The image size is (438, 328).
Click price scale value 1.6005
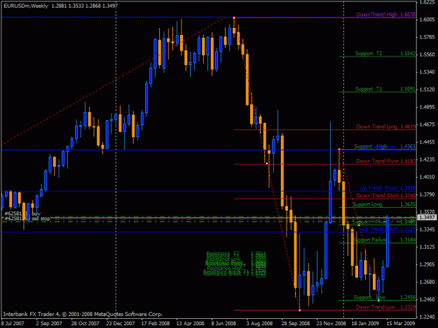coord(427,20)
